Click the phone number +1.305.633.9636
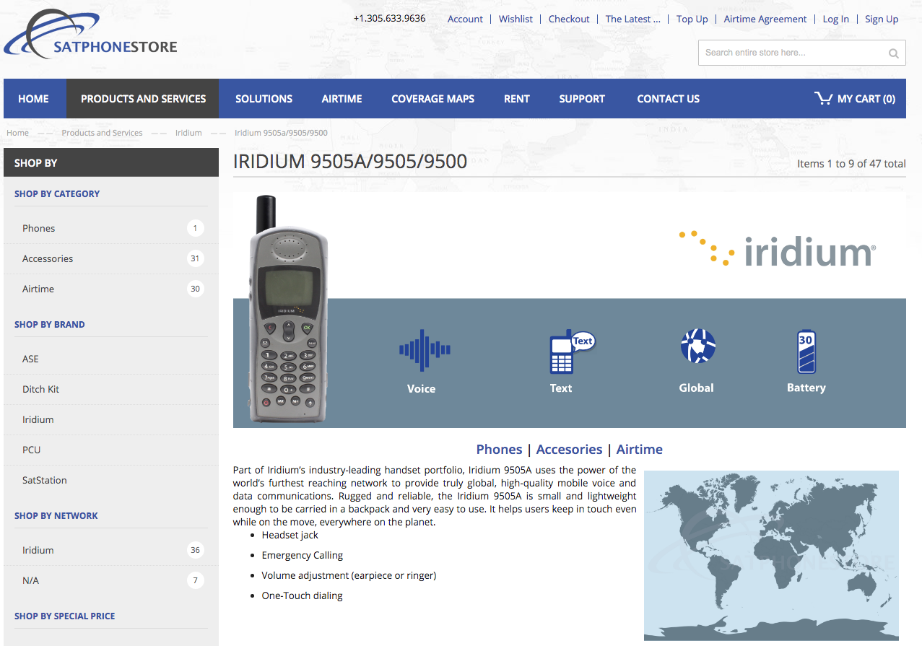Image resolution: width=922 pixels, height=646 pixels. tap(389, 19)
